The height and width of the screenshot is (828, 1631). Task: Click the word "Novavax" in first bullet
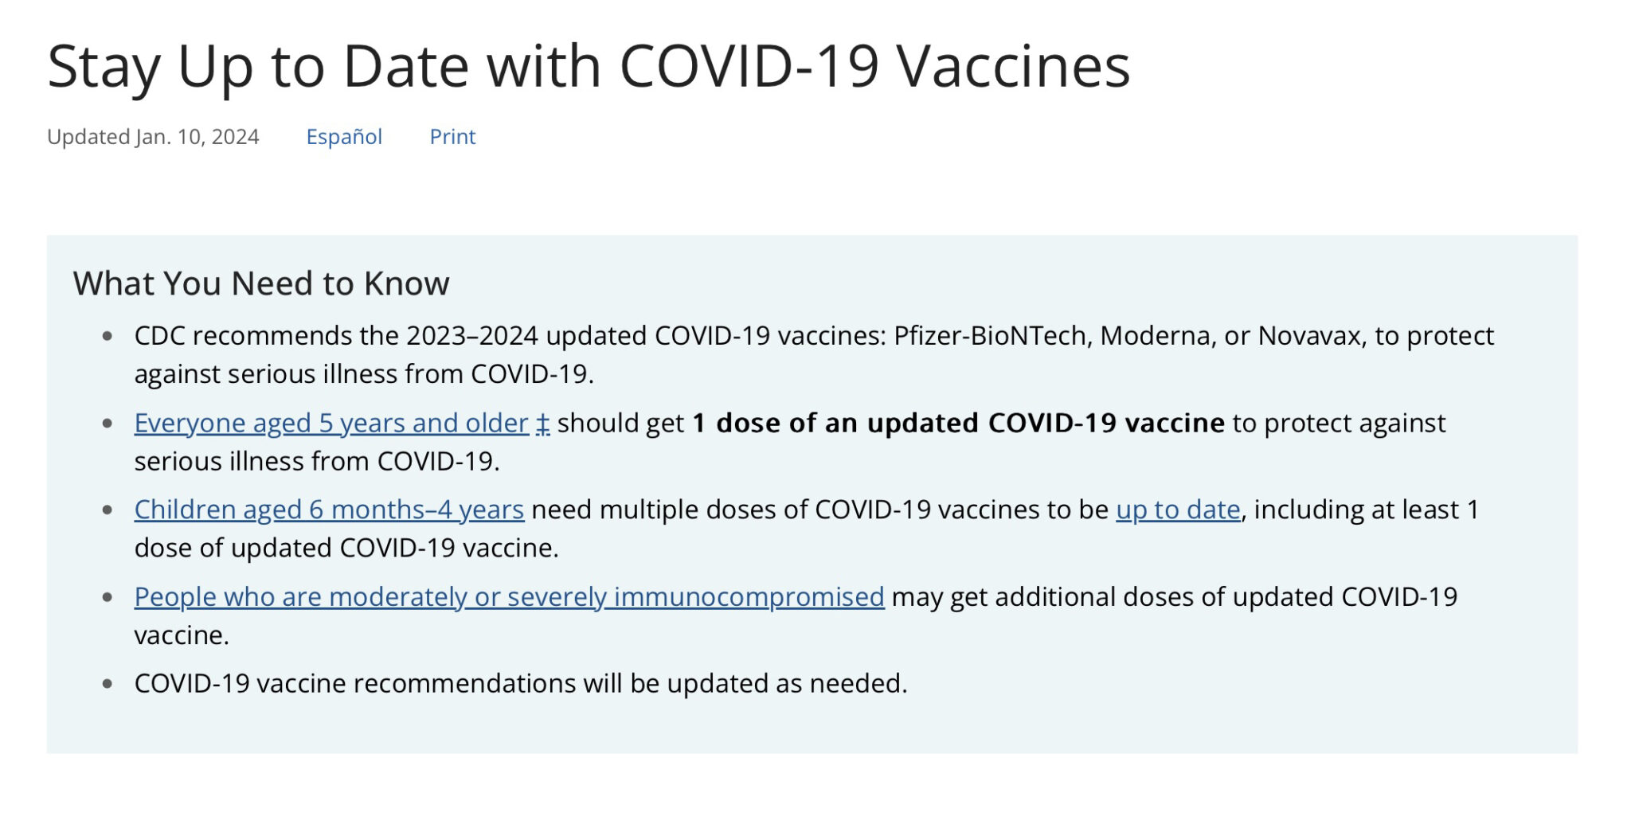[x=1308, y=336]
